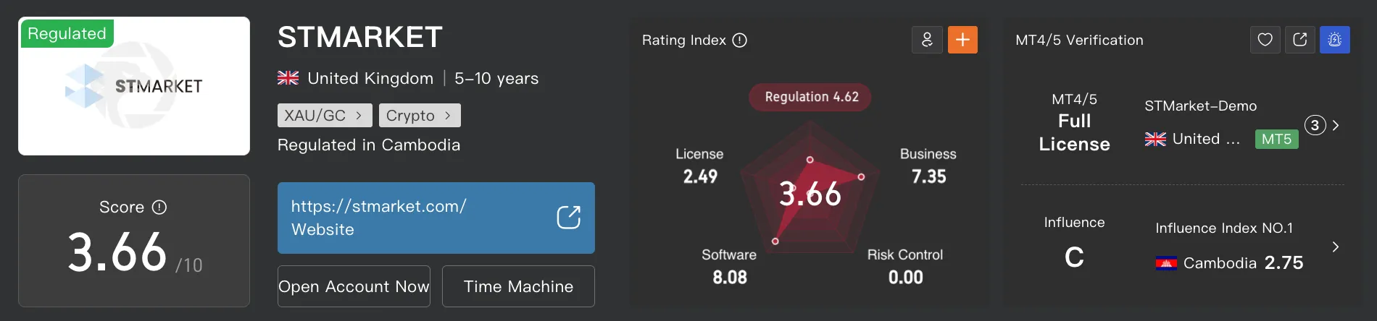
Task: Click the Score info icon
Action: [159, 207]
